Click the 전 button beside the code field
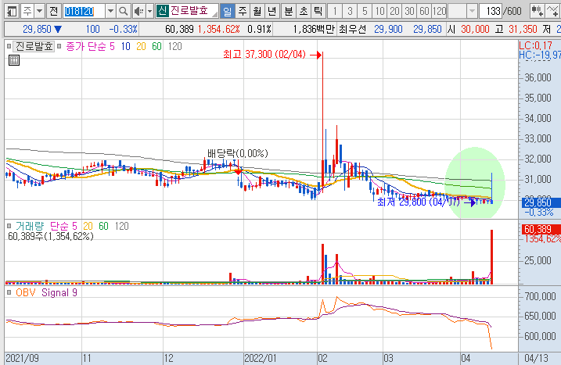 (x=54, y=11)
